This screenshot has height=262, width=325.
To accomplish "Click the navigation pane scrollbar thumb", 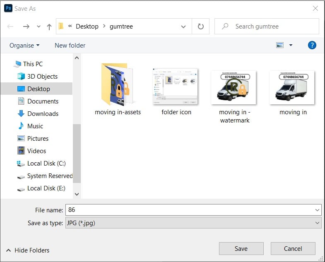I will tap(77, 154).
